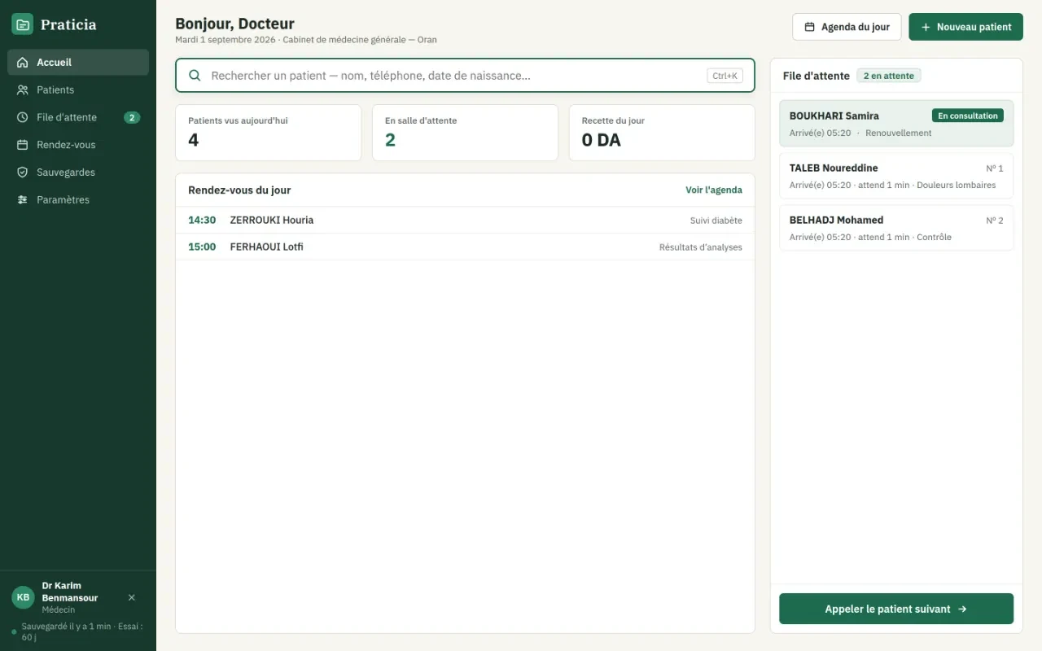Open File d'attente in the sidebar

click(x=78, y=118)
